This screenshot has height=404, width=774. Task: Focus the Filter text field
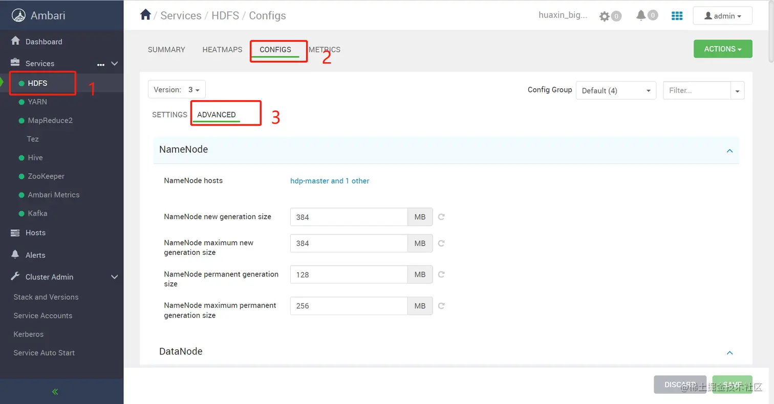[697, 90]
